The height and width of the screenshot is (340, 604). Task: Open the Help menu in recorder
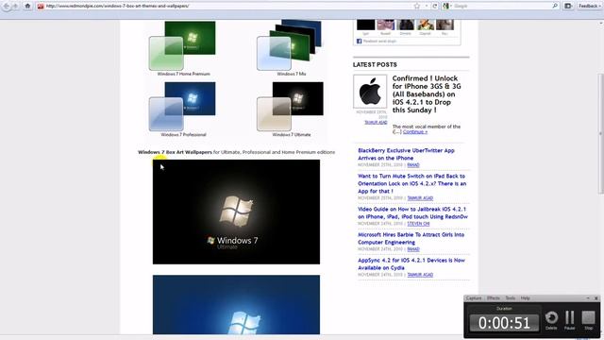525,298
